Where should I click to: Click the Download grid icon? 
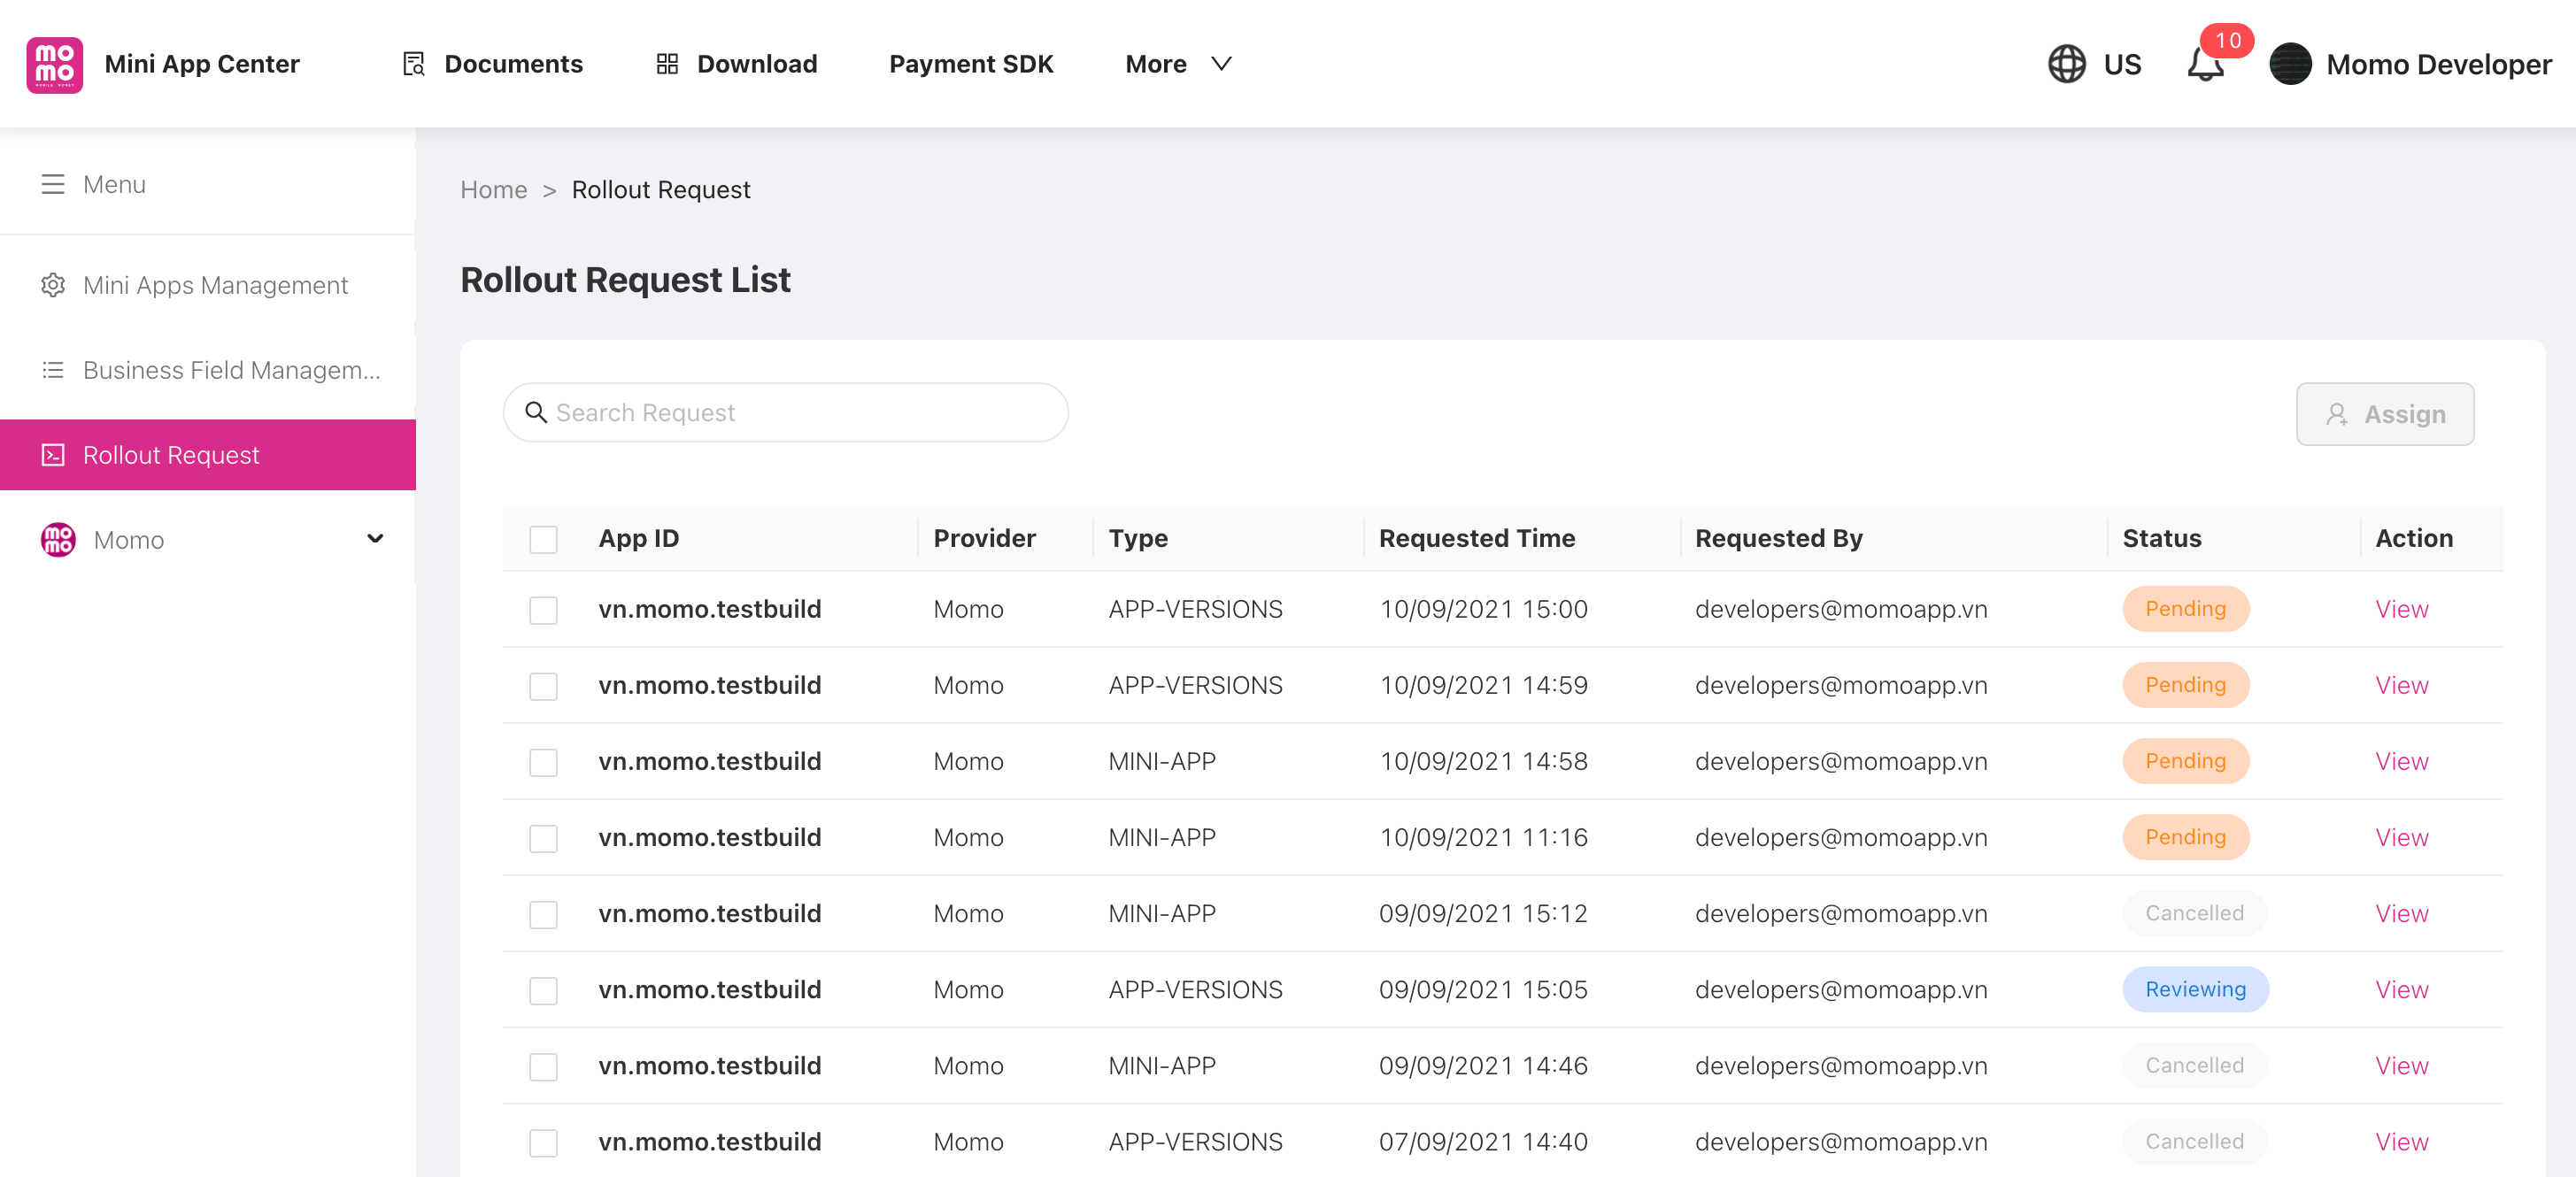point(667,64)
